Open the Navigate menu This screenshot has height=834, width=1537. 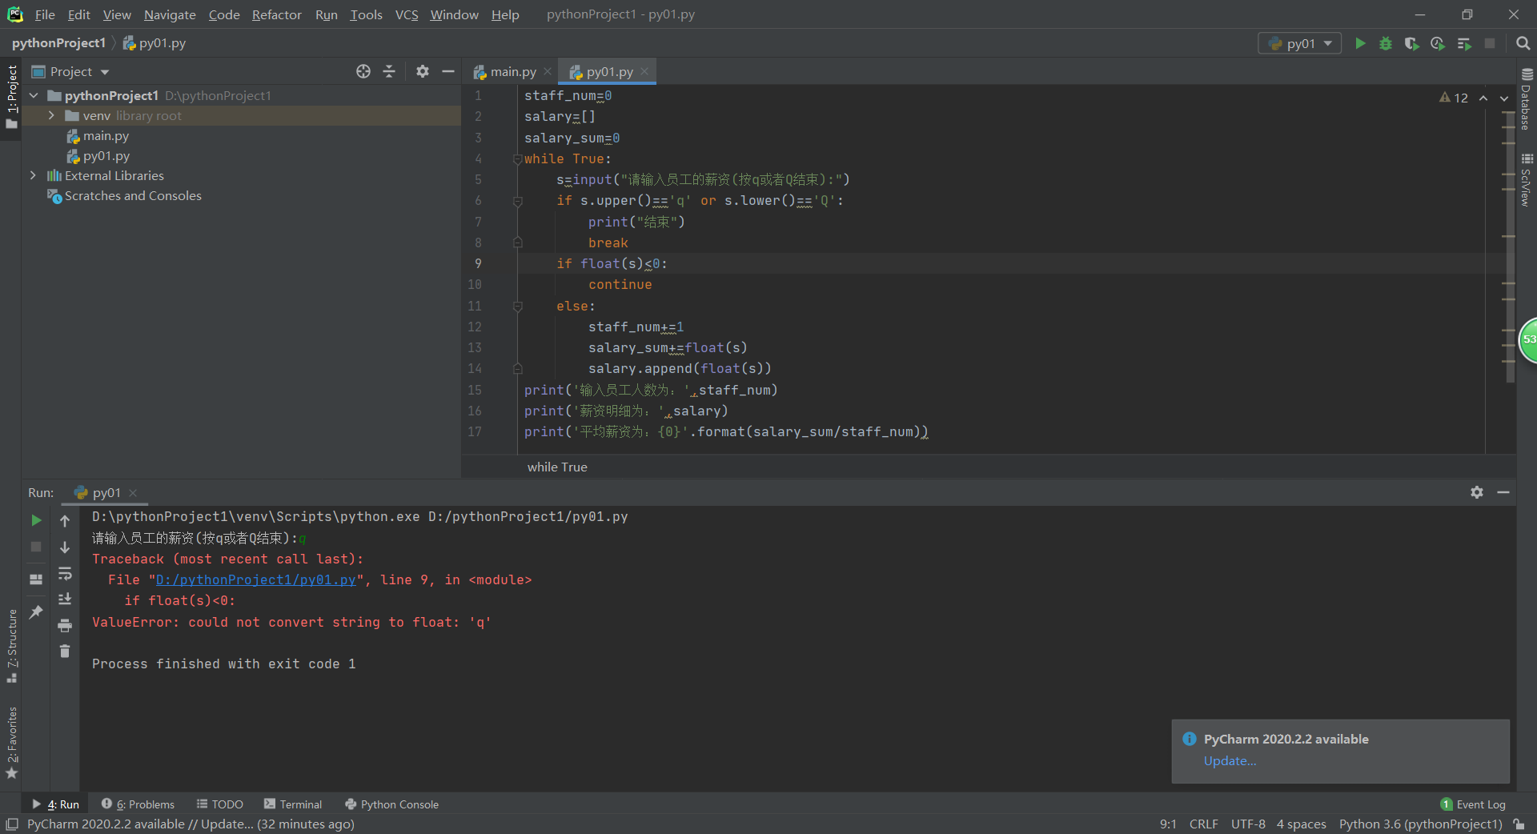tap(170, 14)
